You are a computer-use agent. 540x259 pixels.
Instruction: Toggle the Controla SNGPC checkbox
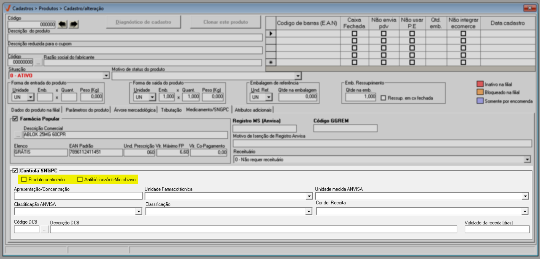point(15,171)
